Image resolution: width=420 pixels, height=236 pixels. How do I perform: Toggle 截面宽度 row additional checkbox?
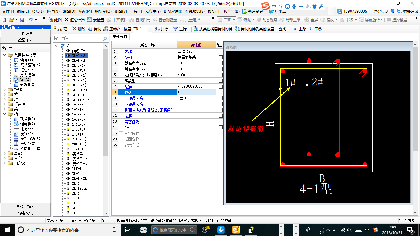220,63
